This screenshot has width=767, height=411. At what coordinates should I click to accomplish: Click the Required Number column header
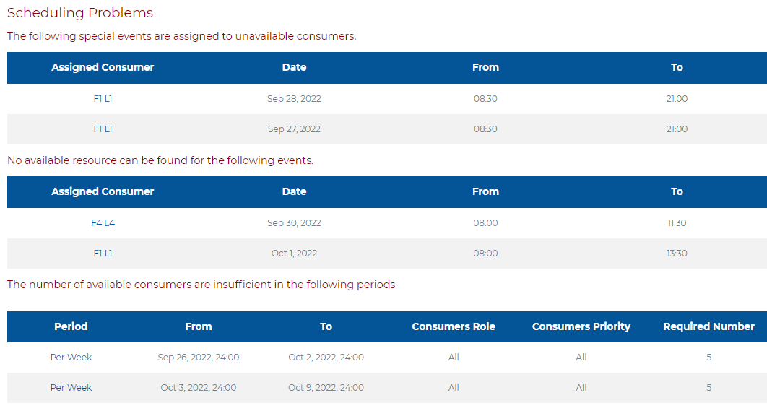click(708, 326)
